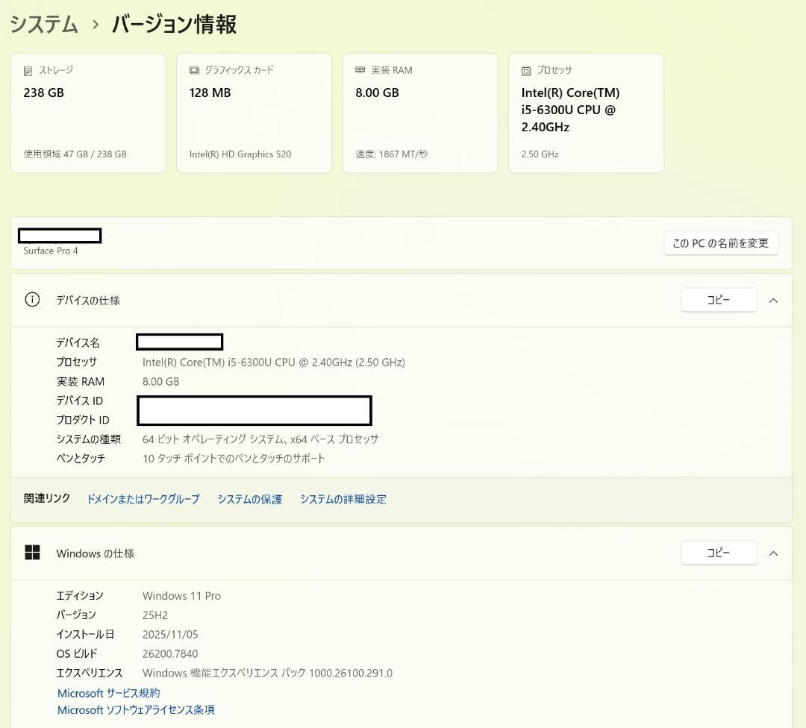Open Microsoft サービス規約 link
The width and height of the screenshot is (806, 728).
click(x=108, y=693)
